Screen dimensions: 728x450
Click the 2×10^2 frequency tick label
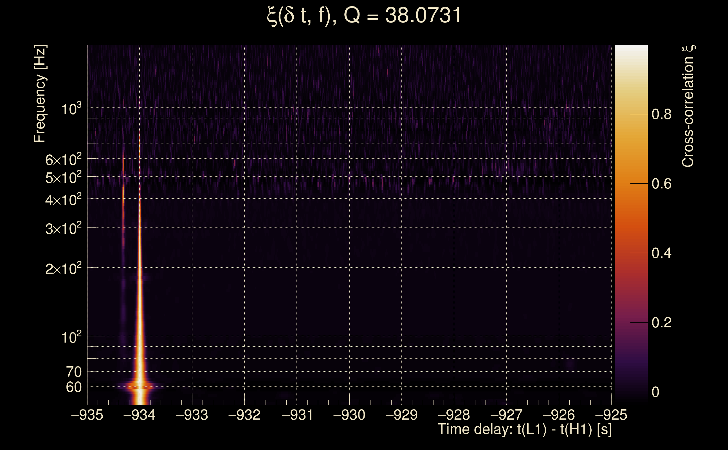pyautogui.click(x=63, y=269)
